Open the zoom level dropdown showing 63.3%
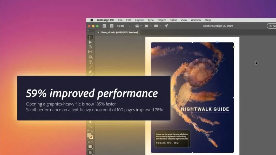This screenshot has height=155, width=276. pos(129,26)
